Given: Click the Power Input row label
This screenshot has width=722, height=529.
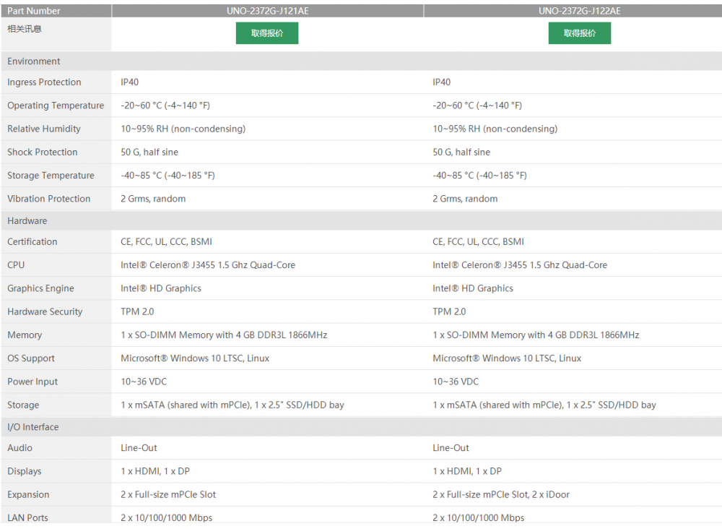Looking at the screenshot, I should pyautogui.click(x=32, y=382).
